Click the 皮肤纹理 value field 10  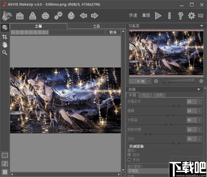(192, 129)
